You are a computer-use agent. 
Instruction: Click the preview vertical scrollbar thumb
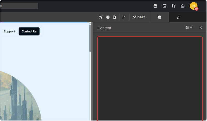[90, 38]
